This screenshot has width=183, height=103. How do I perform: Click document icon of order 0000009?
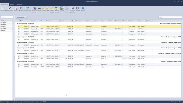pos(19,34)
